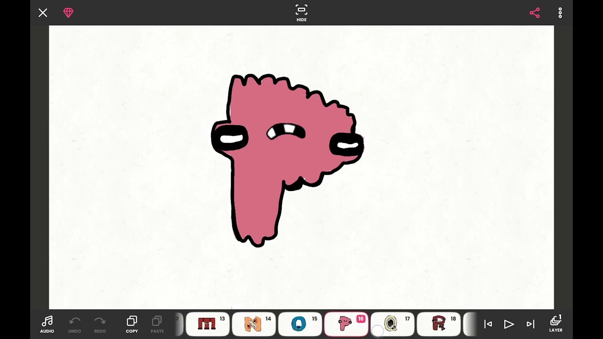
Task: Jump to the first frame
Action: [x=488, y=324]
